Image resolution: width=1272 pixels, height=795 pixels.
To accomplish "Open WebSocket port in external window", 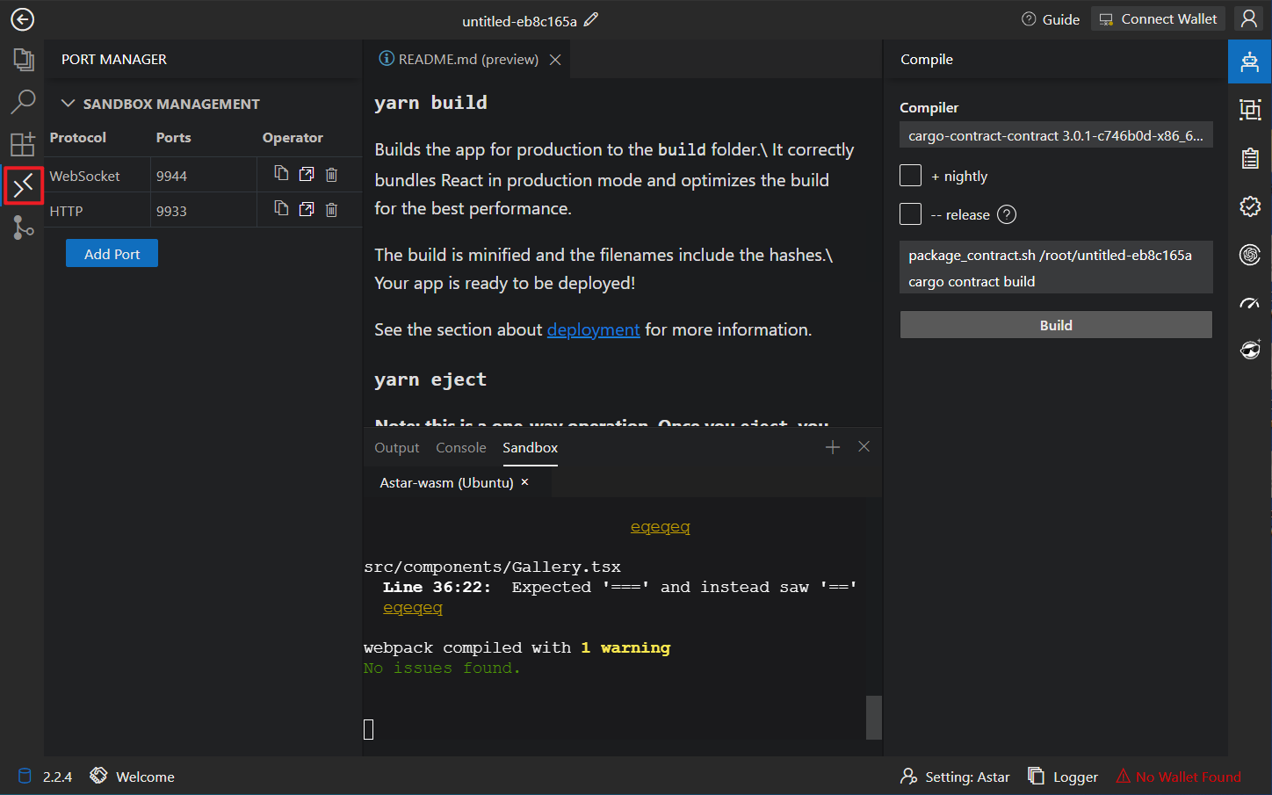I will [x=307, y=174].
